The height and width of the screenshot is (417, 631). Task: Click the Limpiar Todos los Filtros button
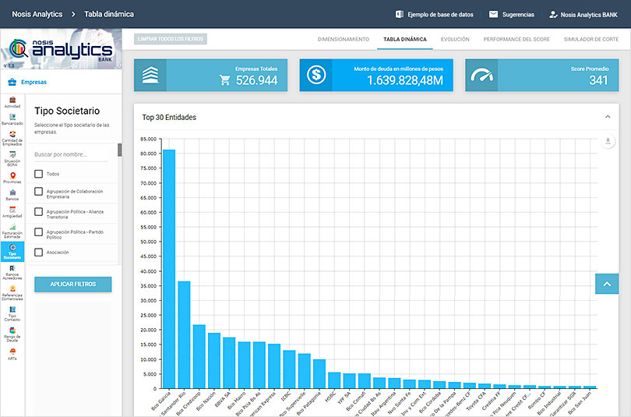171,39
